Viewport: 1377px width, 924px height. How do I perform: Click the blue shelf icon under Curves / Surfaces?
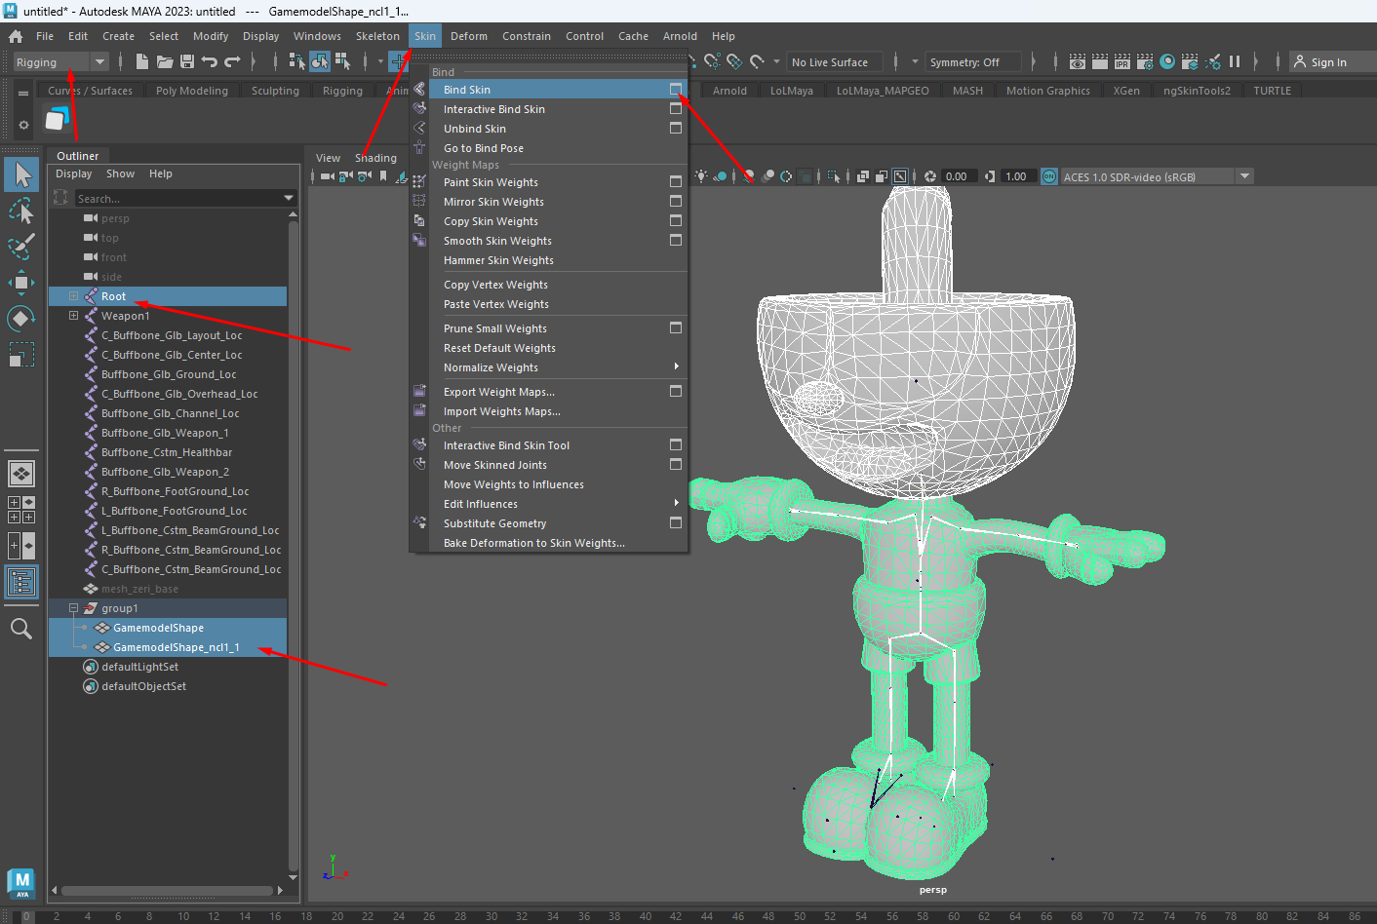pyautogui.click(x=58, y=120)
